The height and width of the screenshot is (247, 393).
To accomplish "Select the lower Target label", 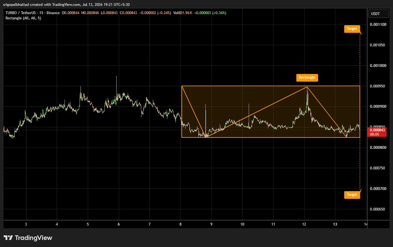I will coord(352,195).
